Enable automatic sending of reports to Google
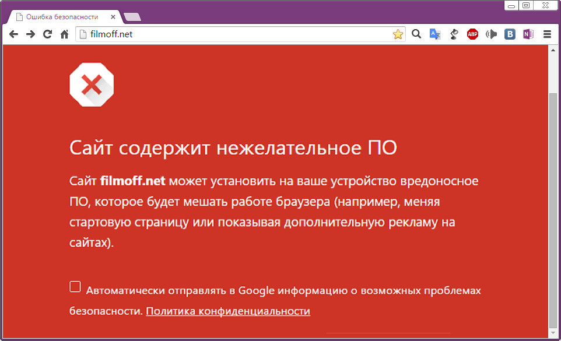The width and height of the screenshot is (561, 341). click(75, 287)
